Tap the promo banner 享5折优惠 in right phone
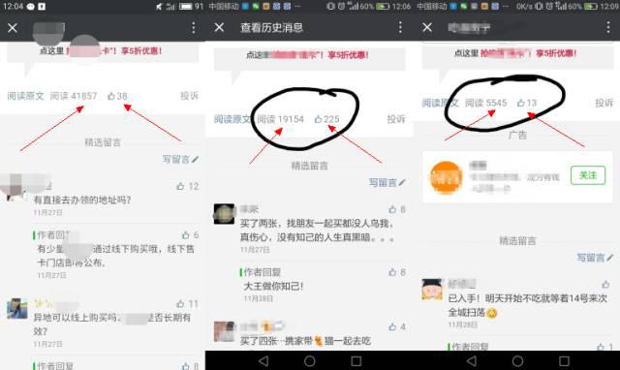620x370 pixels. click(517, 57)
